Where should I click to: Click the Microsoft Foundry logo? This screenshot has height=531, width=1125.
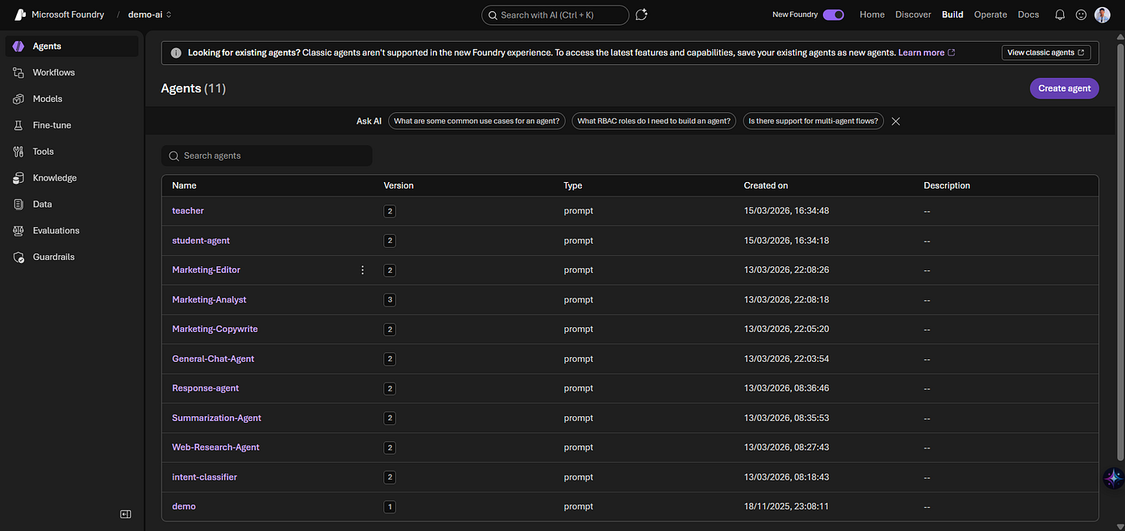point(20,14)
